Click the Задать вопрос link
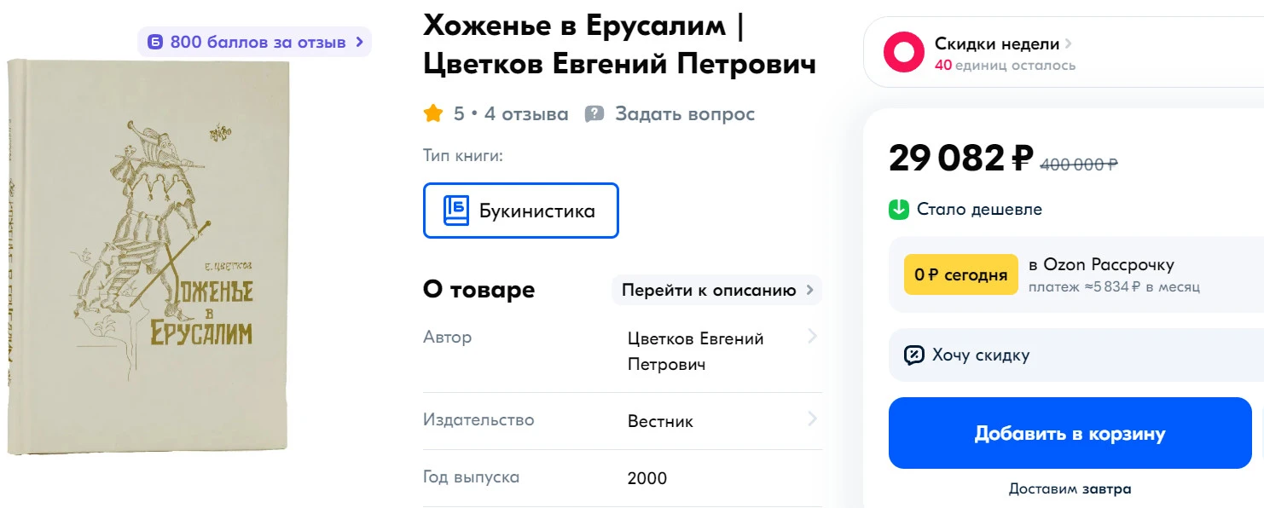The image size is (1264, 508). [x=685, y=113]
